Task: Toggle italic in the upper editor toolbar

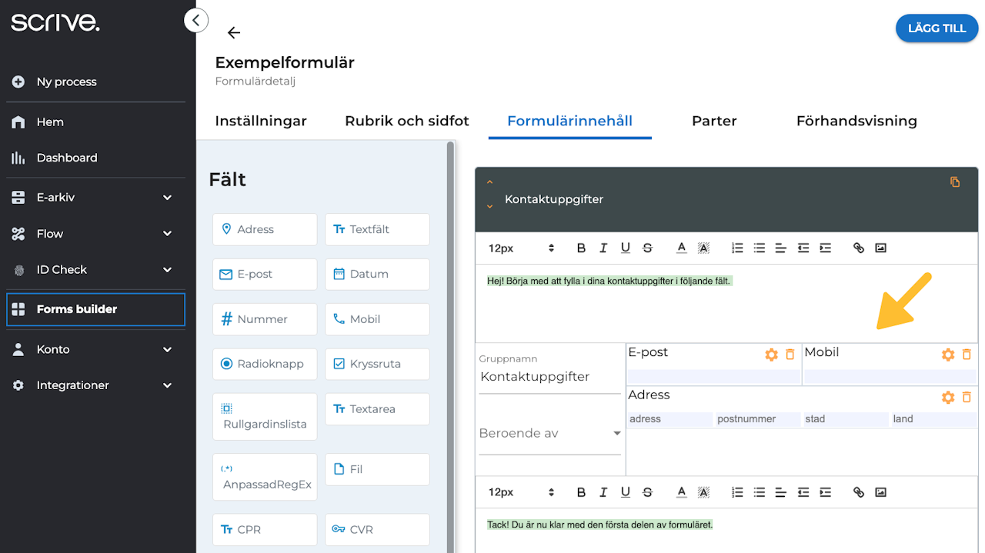Action: [x=603, y=248]
